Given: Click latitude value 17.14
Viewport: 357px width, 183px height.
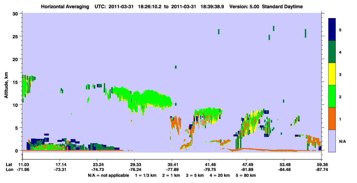Looking at the screenshot, I should 60,165.
